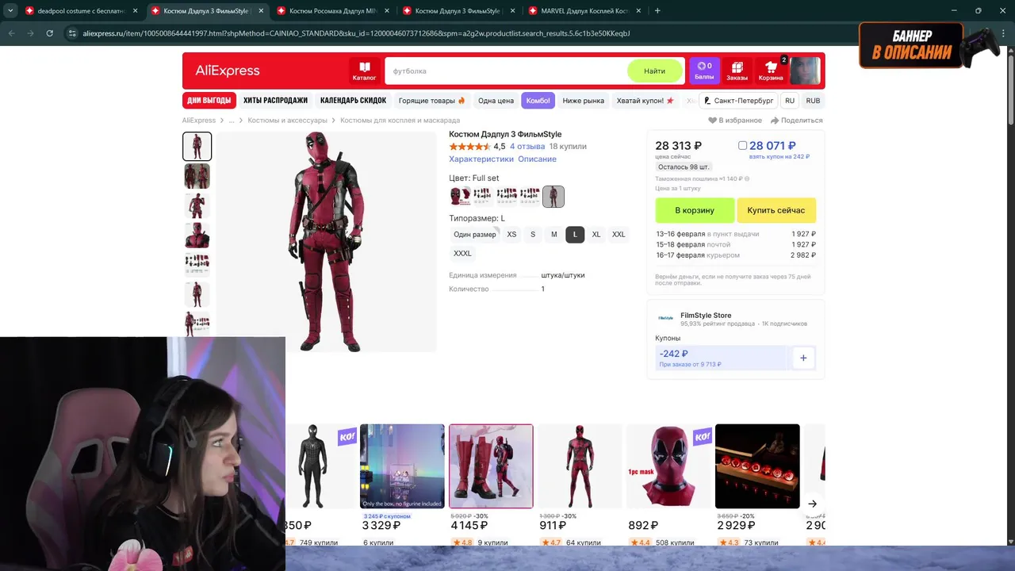Select size Один размер

click(x=474, y=235)
